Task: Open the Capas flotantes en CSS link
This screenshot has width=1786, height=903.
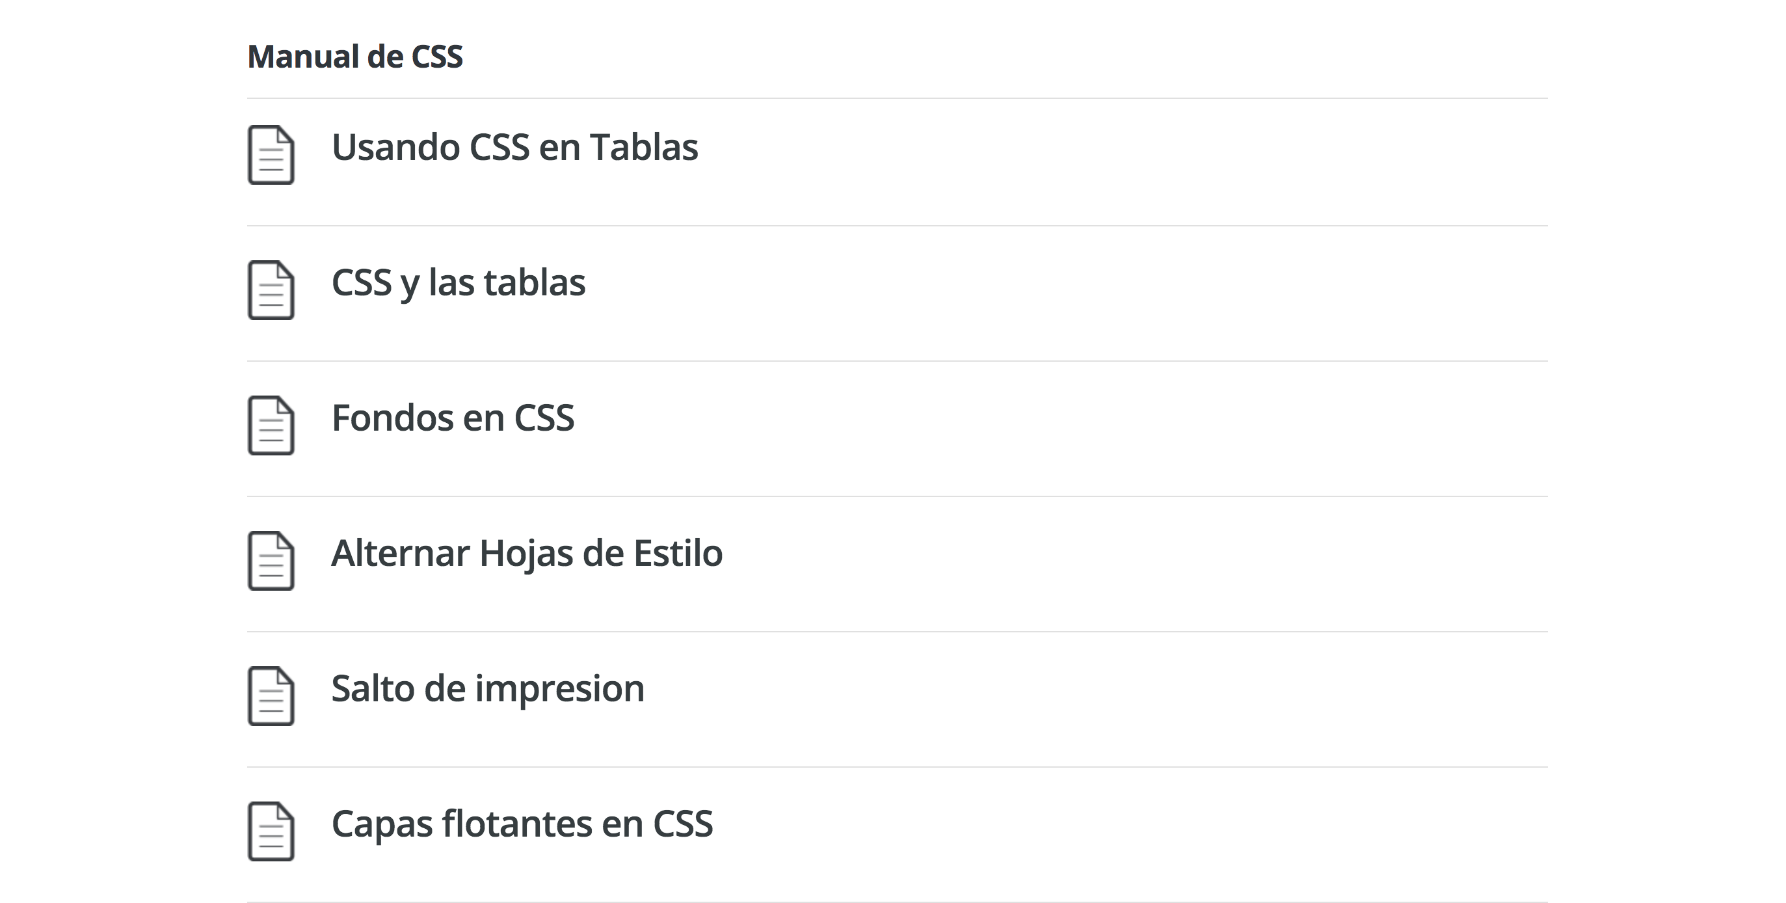Action: click(x=522, y=824)
